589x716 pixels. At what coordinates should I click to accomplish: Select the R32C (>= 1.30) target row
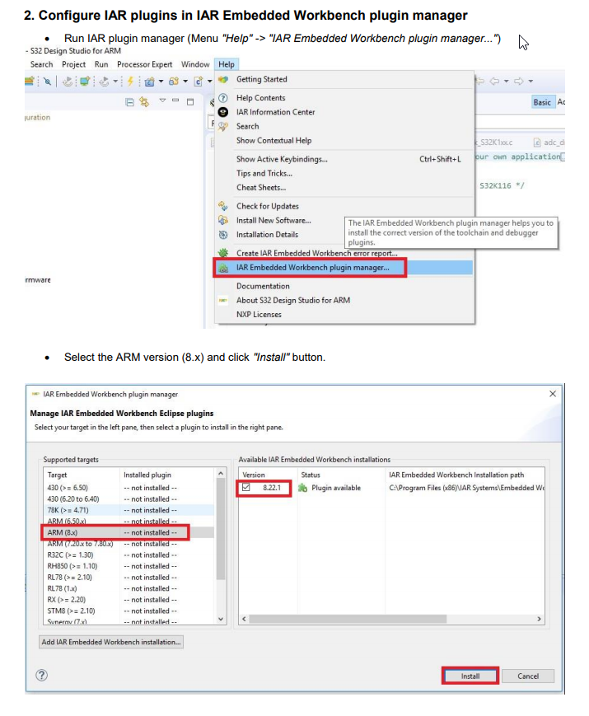tap(129, 555)
